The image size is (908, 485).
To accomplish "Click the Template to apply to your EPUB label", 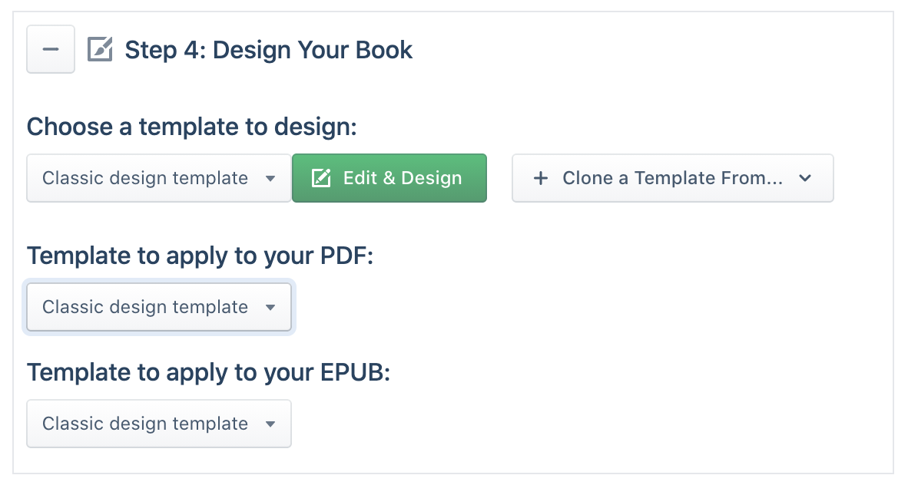I will point(208,372).
